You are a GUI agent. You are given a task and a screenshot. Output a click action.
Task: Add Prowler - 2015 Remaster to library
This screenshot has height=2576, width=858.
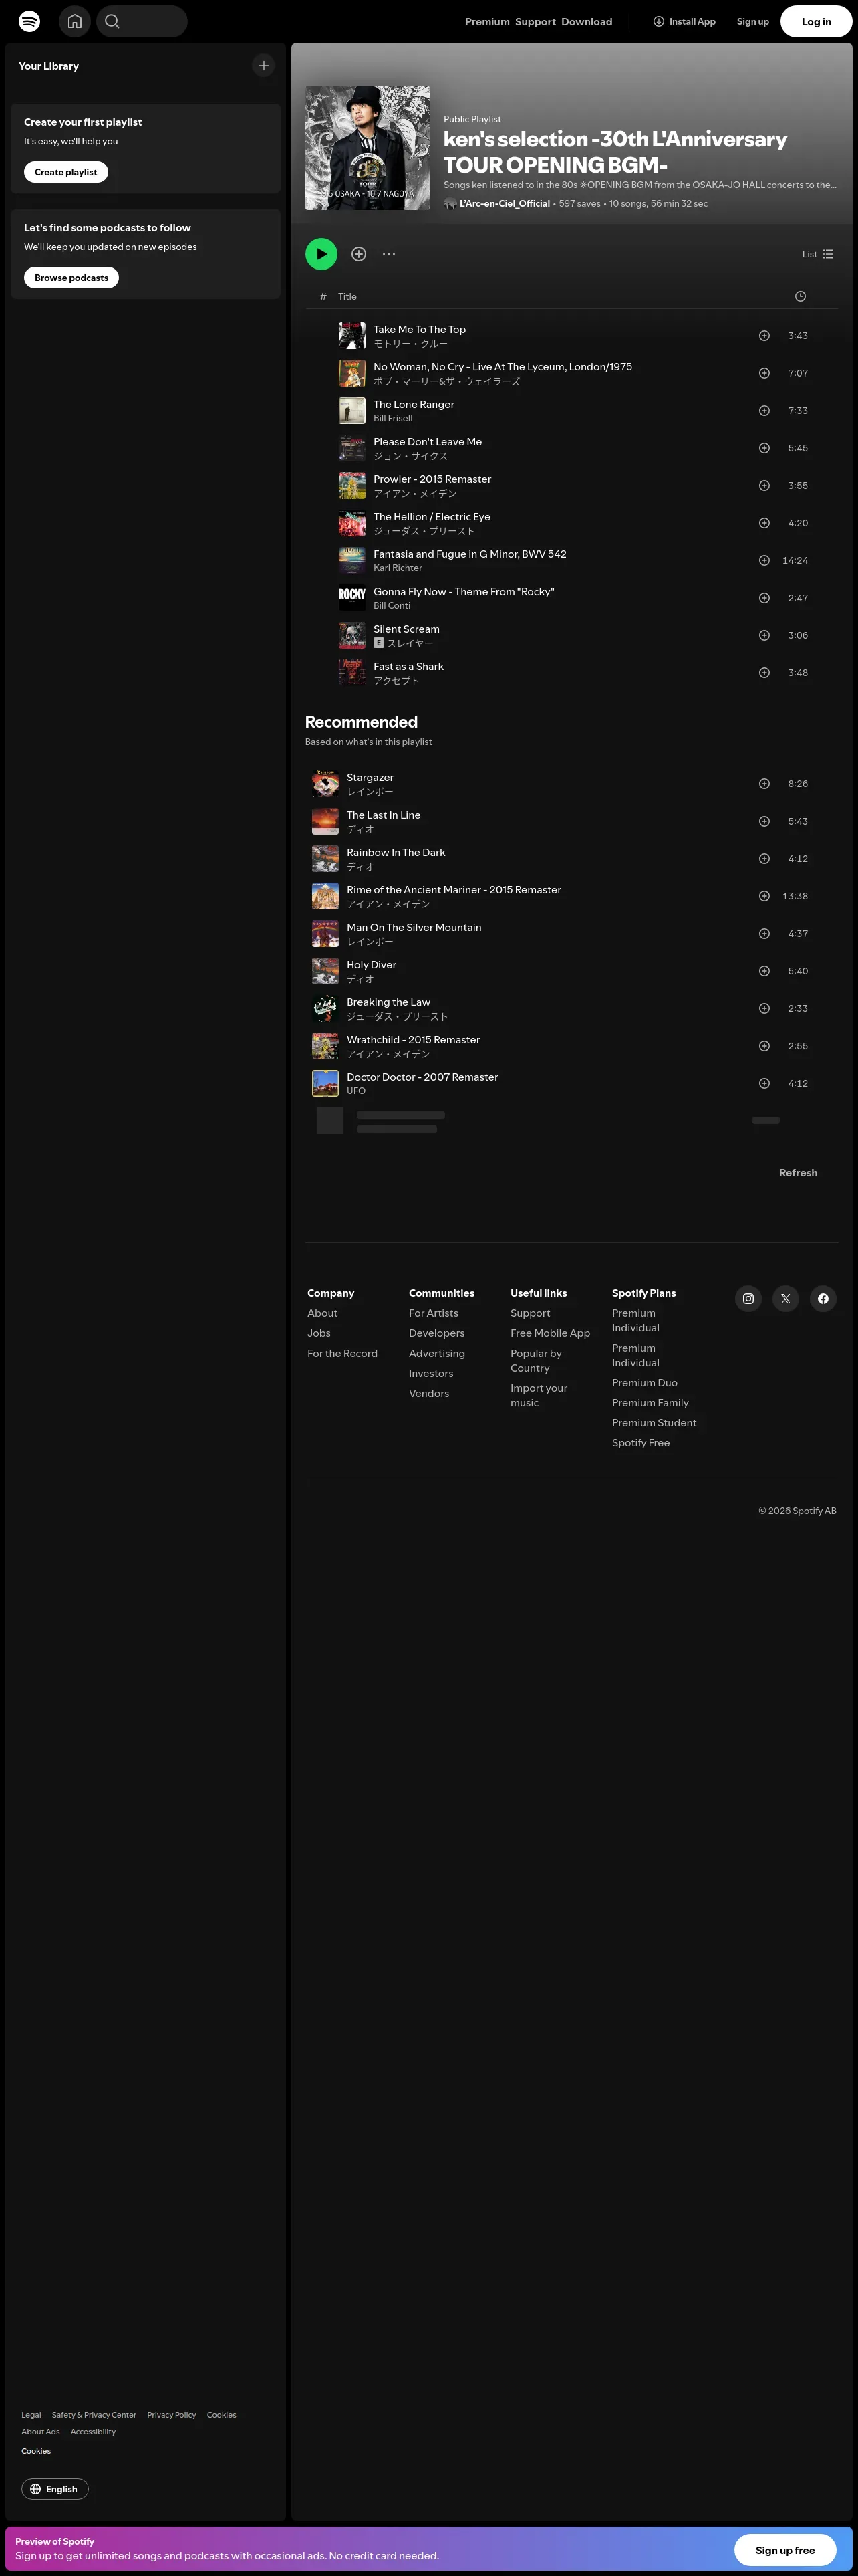pos(764,486)
